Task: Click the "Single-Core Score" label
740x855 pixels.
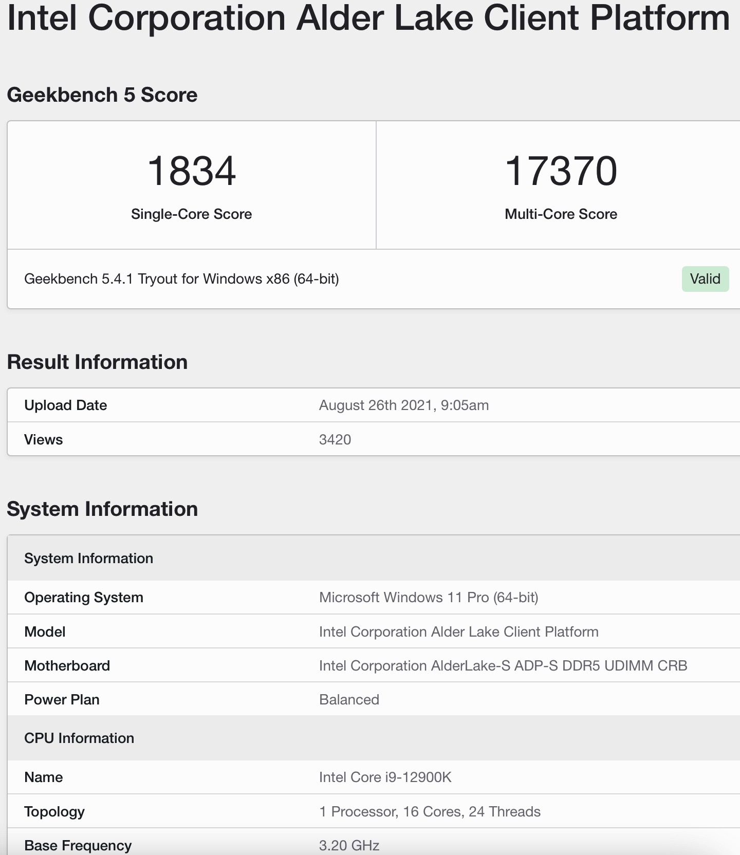Action: tap(192, 214)
